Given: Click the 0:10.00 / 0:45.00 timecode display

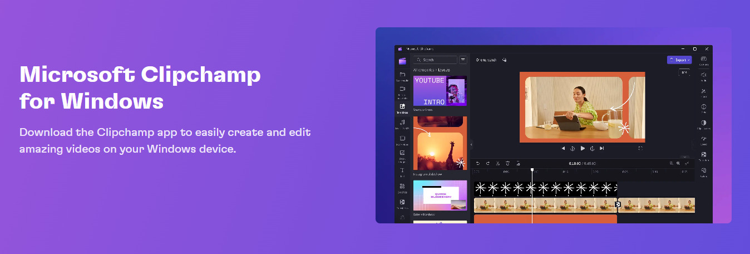Looking at the screenshot, I should (582, 163).
